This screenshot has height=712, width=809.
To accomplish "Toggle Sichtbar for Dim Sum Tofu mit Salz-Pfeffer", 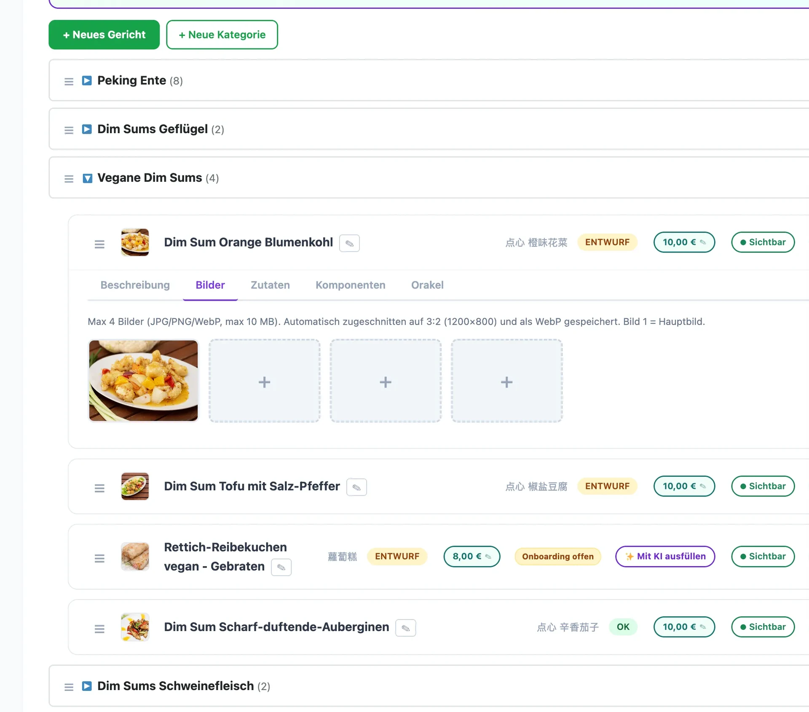I will (763, 486).
